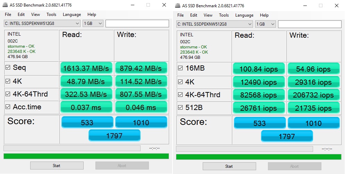
Task: Disable the 512B test checkbox
Action: 180,108
